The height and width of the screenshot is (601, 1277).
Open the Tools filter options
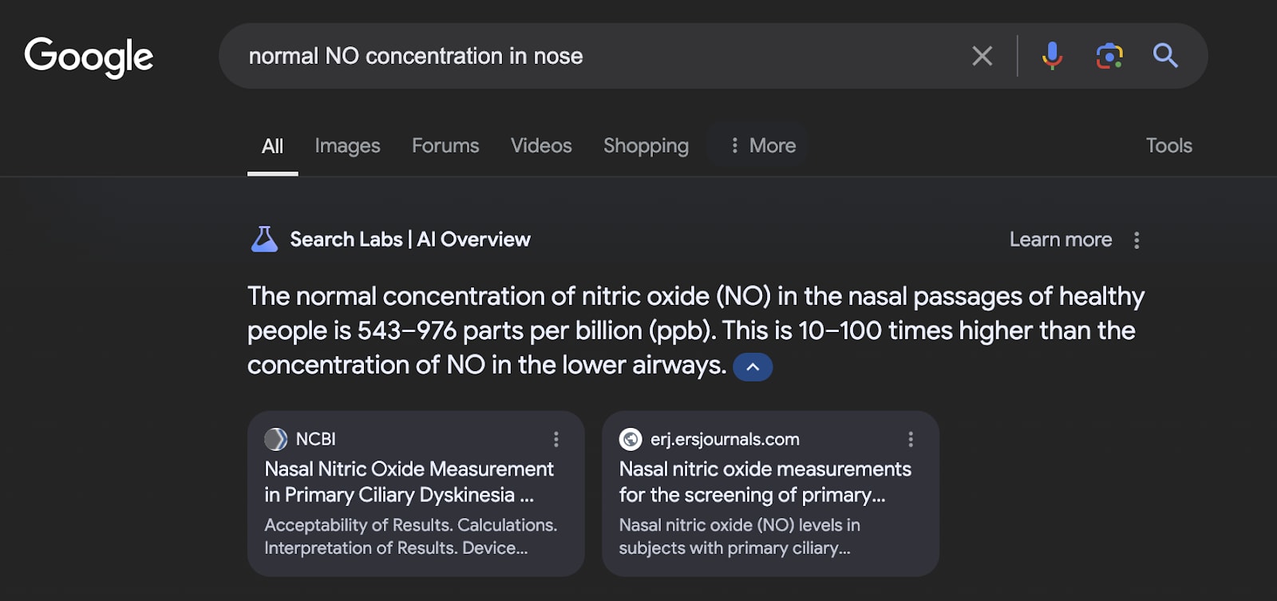1168,146
